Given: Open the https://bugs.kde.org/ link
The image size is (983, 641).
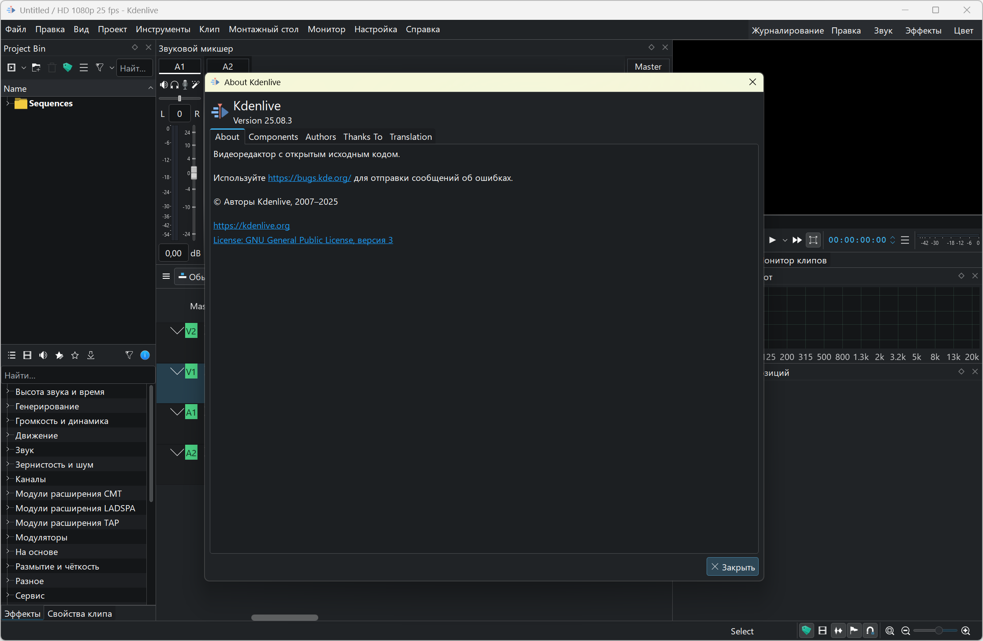Looking at the screenshot, I should tap(309, 178).
